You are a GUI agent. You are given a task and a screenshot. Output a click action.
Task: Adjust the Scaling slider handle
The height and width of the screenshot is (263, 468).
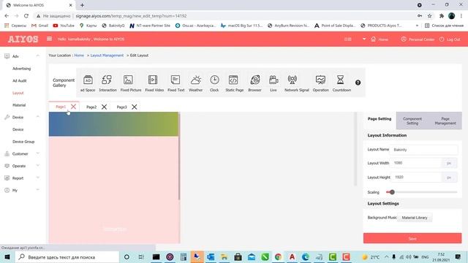pyautogui.click(x=392, y=192)
